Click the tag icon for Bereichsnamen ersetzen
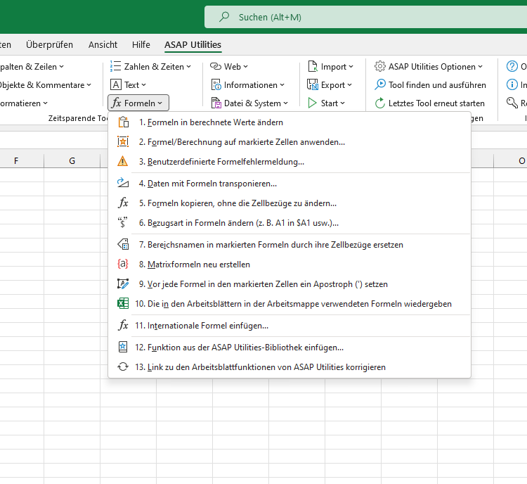 (123, 244)
